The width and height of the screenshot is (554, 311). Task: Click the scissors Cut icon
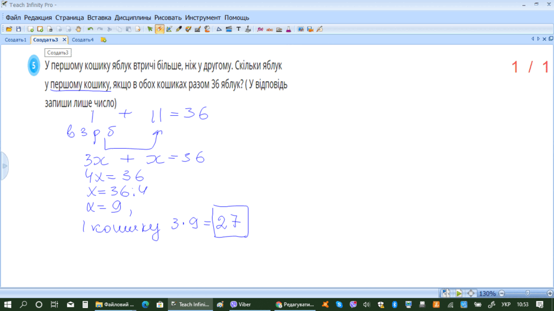point(110,29)
